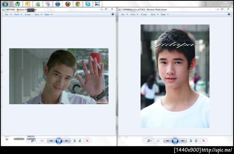Click the waving-hand photo in left viewer
Screen dimensions: 234x154
[x=59, y=76]
